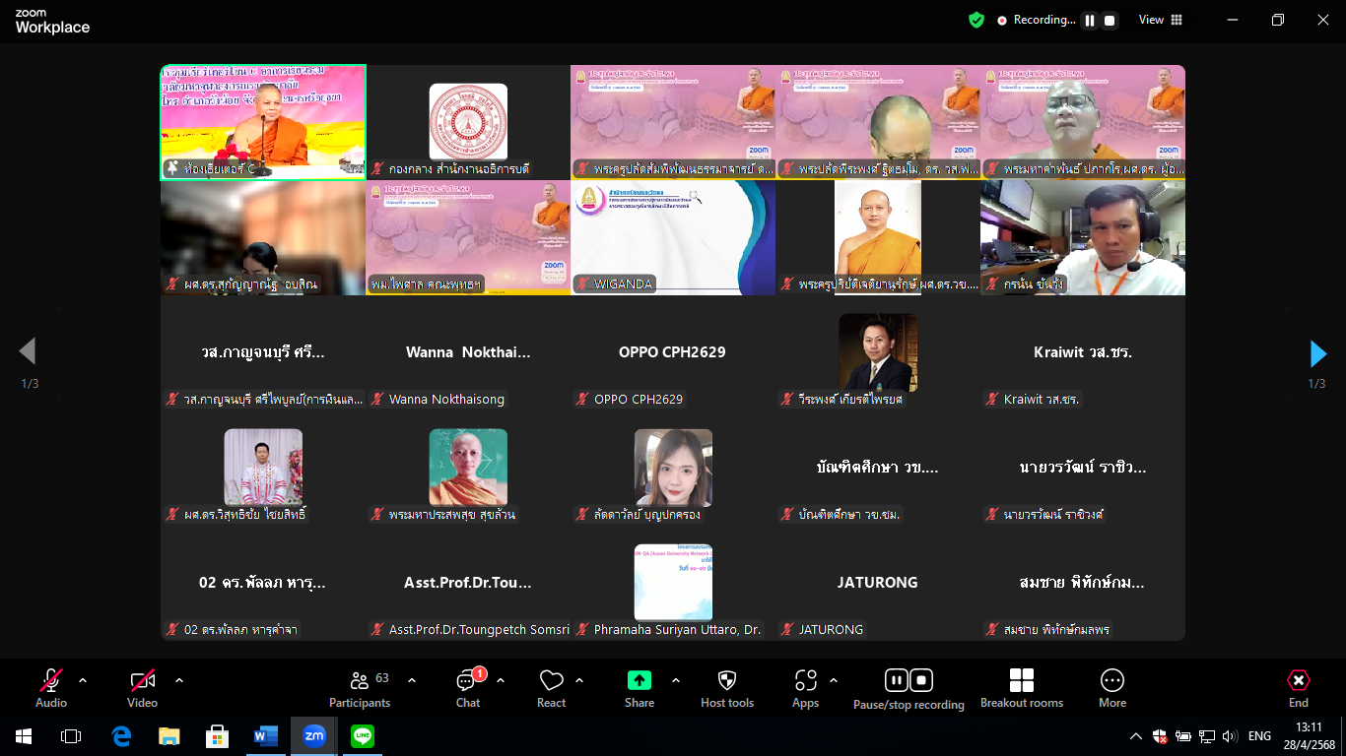This screenshot has width=1346, height=756.
Task: Open the Windows Start menu
Action: pos(24,736)
